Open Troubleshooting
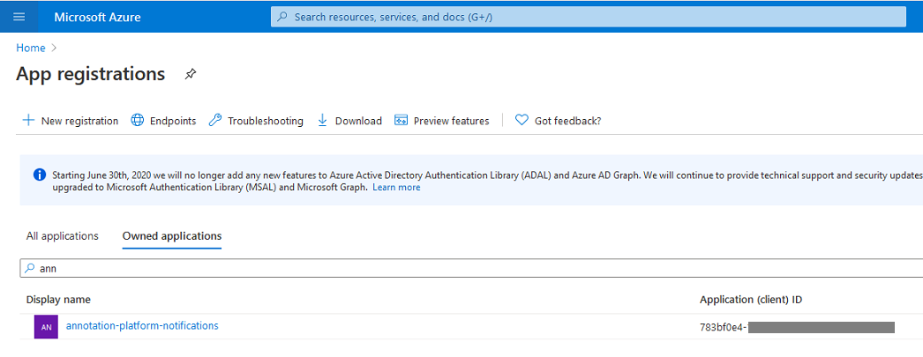The height and width of the screenshot is (357, 923). click(266, 121)
